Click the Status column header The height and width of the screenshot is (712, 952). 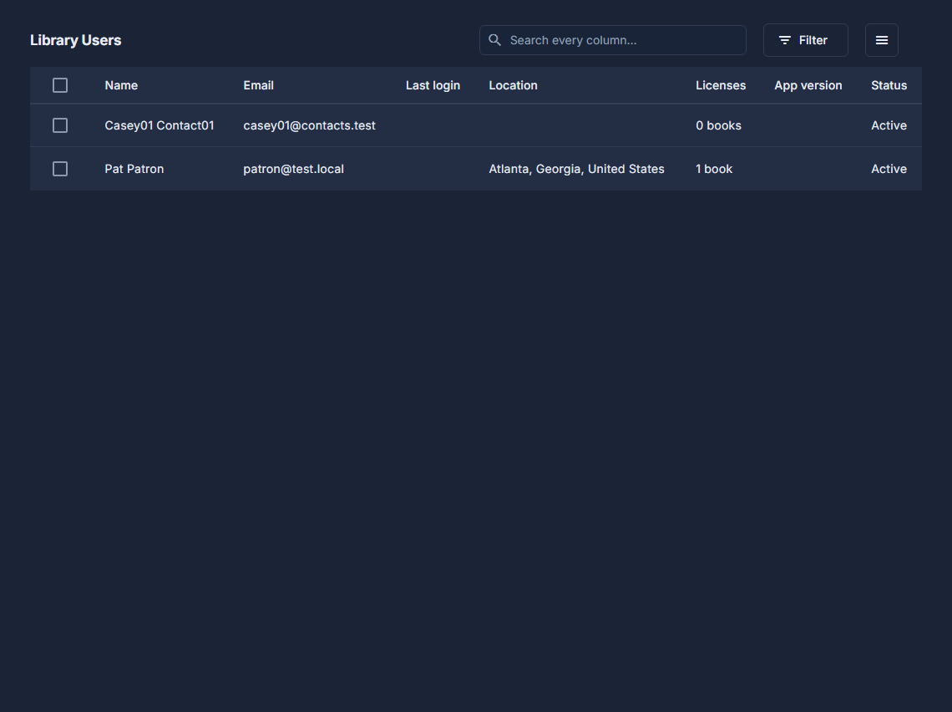(889, 86)
